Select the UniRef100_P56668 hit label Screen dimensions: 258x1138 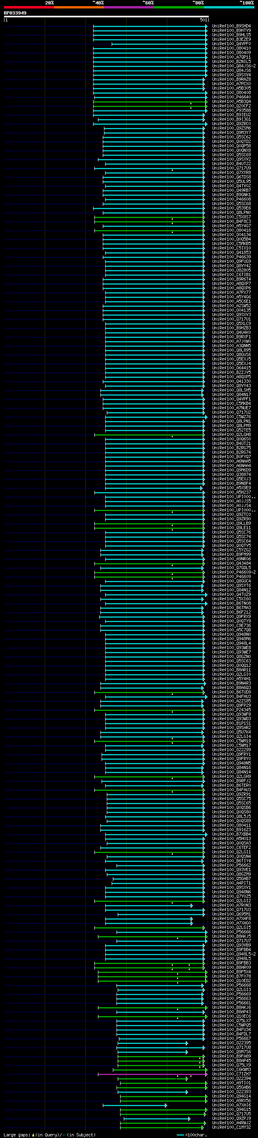pos(231,985)
